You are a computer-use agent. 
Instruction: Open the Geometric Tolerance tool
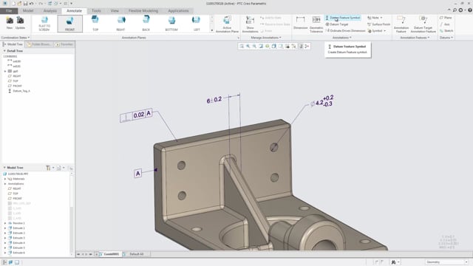(316, 24)
